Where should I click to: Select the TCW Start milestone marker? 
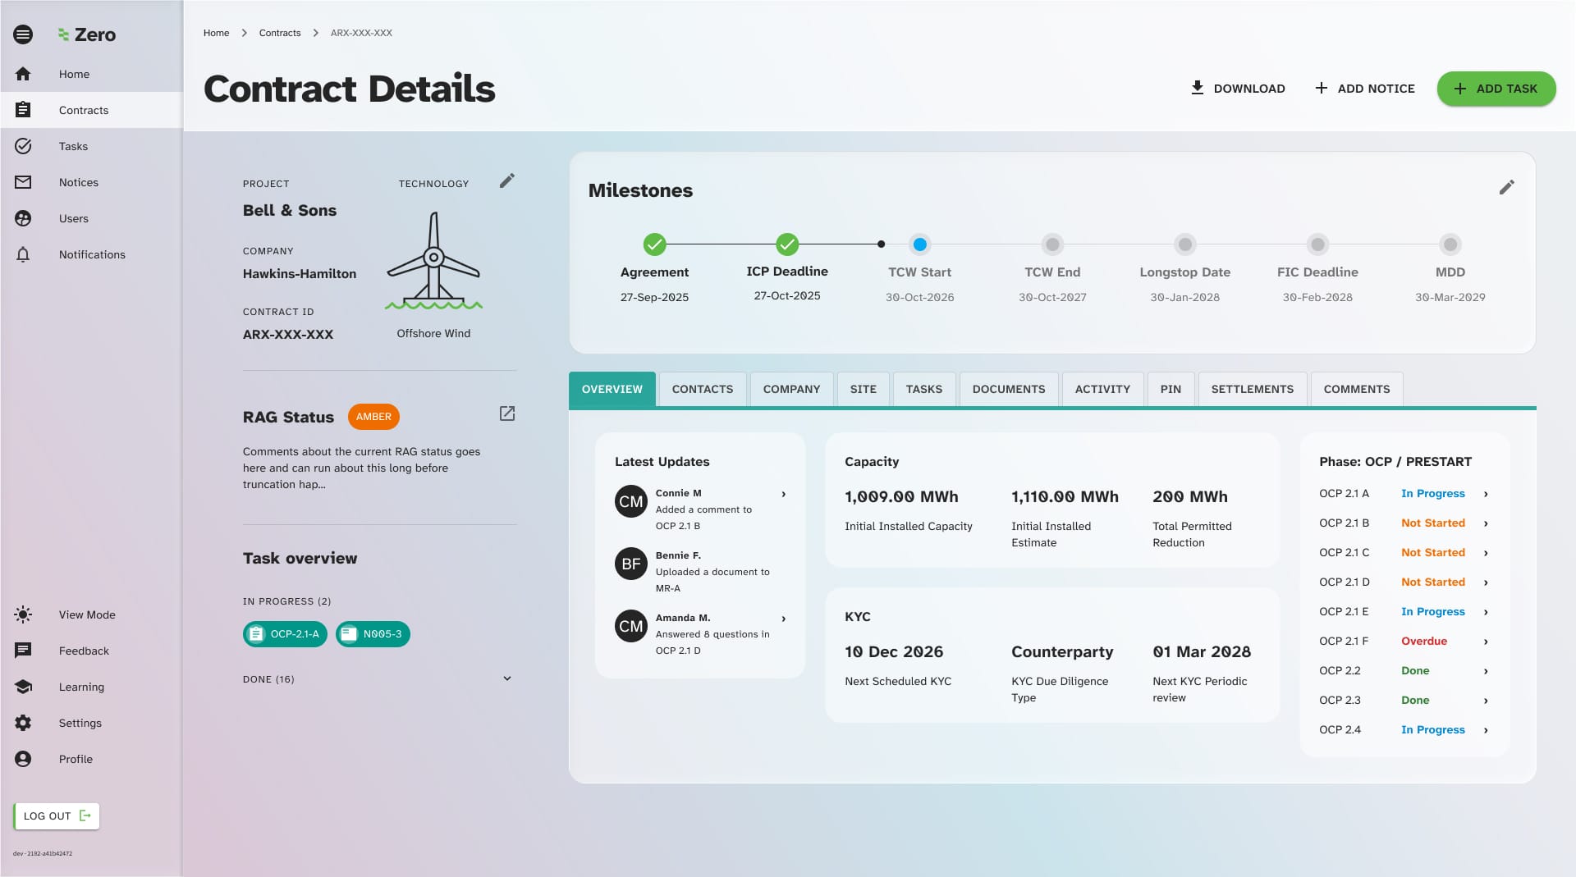(919, 244)
